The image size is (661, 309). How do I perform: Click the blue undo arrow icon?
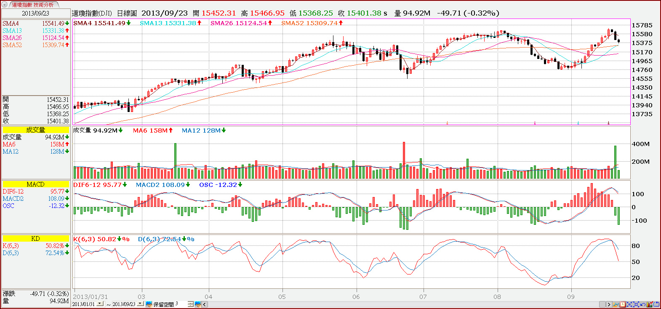(x=643, y=304)
